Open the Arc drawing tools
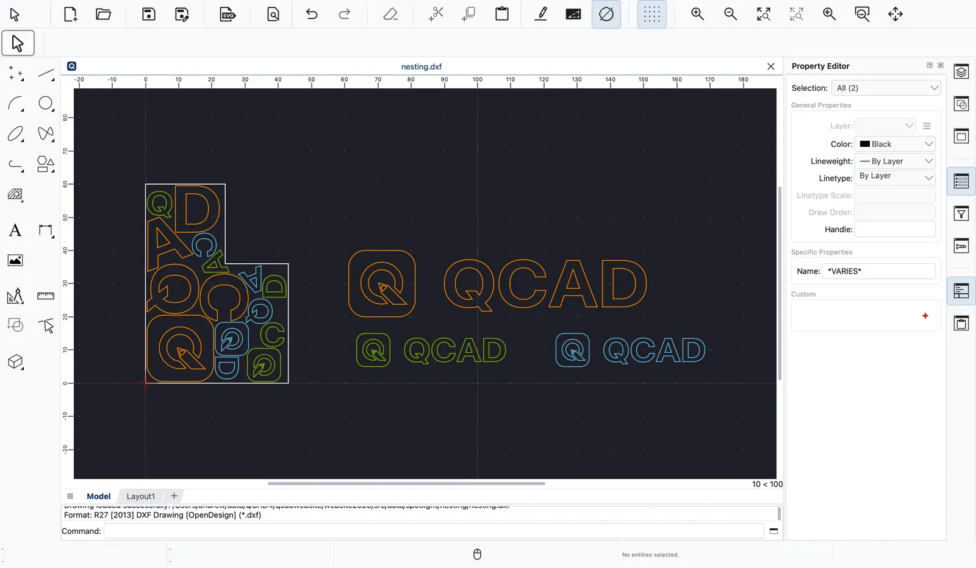Image resolution: width=976 pixels, height=568 pixels. [x=16, y=104]
